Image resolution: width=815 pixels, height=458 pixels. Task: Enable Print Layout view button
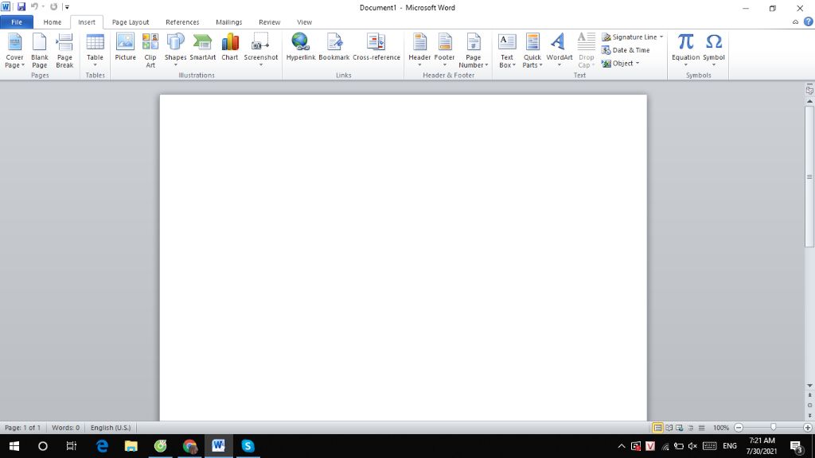point(657,428)
